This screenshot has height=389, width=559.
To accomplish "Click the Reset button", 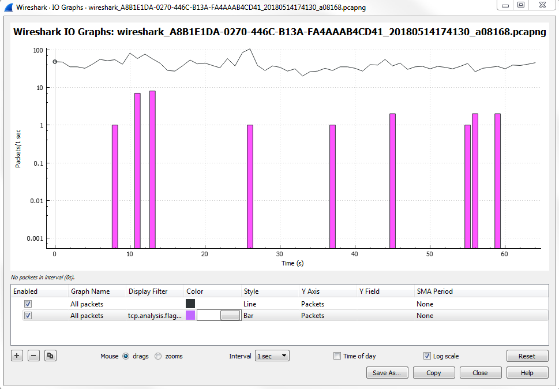I will click(527, 356).
